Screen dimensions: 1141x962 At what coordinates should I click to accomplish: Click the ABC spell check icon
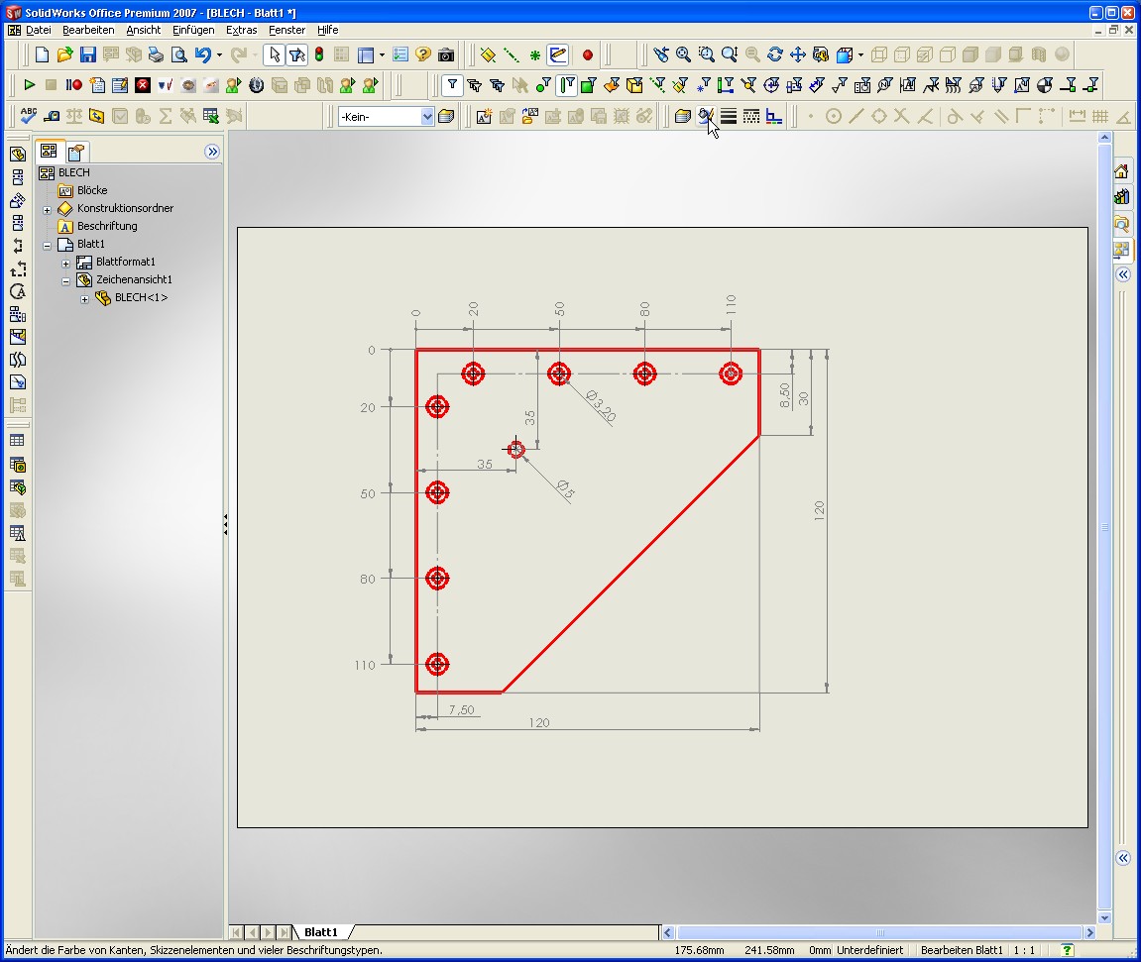pos(29,116)
